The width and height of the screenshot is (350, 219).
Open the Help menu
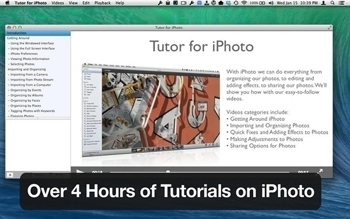pyautogui.click(x=120, y=3)
